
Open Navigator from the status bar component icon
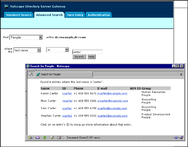pyautogui.click(x=30, y=137)
